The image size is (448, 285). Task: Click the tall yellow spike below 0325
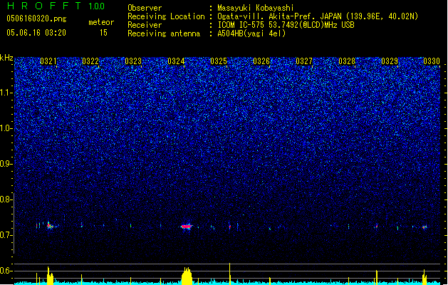230,274
